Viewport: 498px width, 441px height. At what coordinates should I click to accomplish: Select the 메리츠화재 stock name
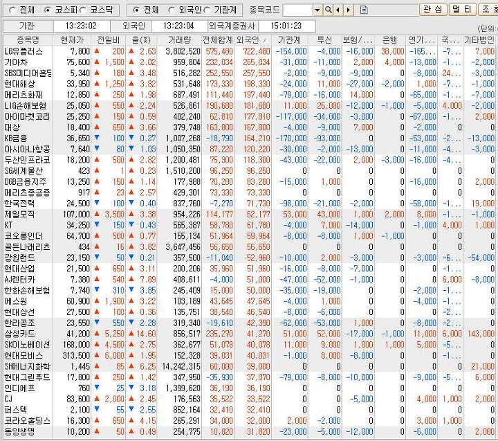[x=24, y=95]
